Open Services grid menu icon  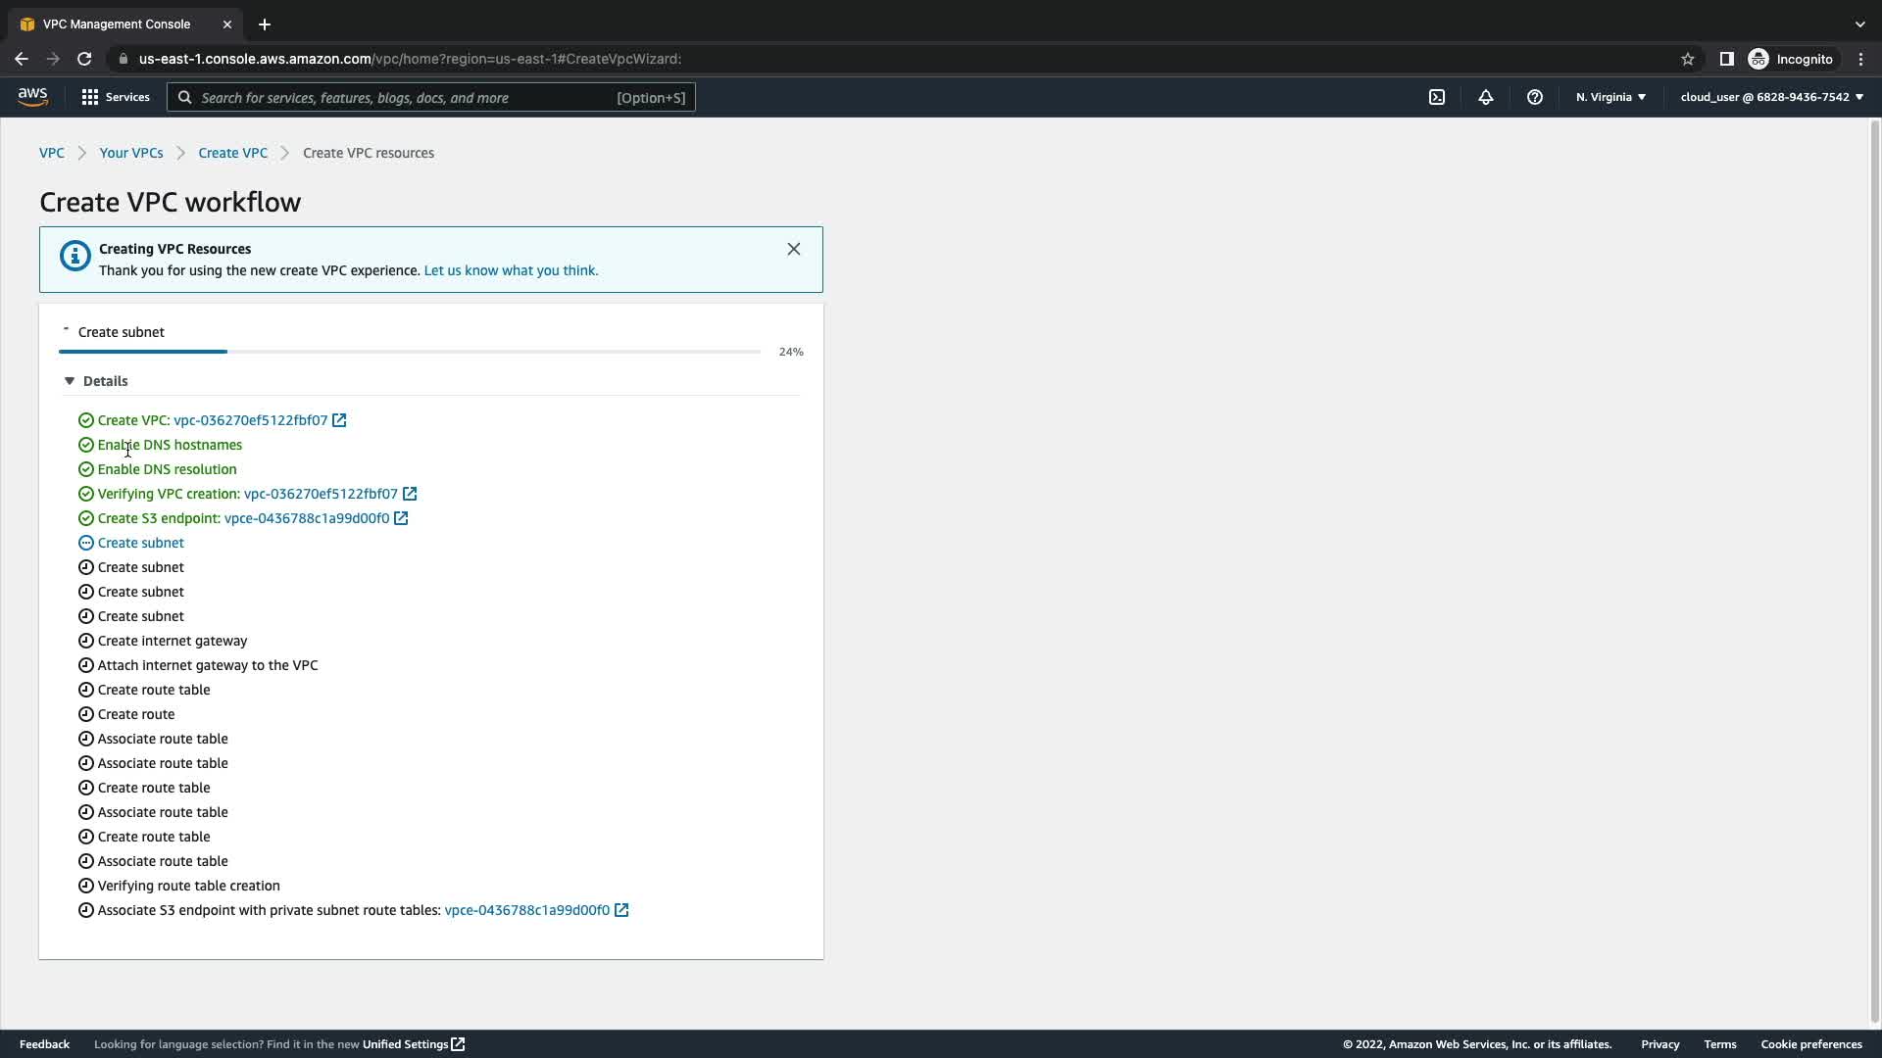tap(90, 97)
